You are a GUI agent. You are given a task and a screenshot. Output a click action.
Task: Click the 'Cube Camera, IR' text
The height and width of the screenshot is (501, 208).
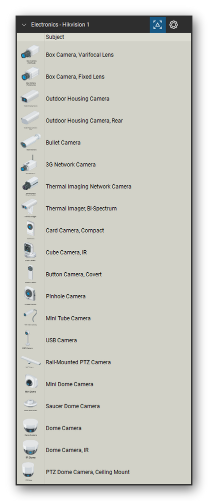pyautogui.click(x=66, y=252)
